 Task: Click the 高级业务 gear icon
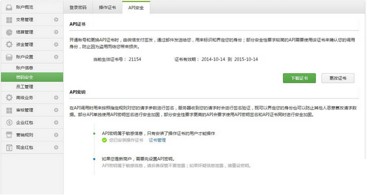9,97
